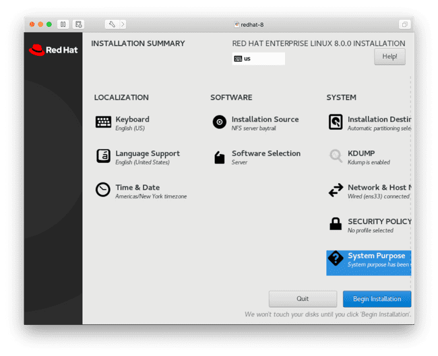Click the window resize icon in title bar
Viewport: 438px width, 356px height.
[404, 24]
